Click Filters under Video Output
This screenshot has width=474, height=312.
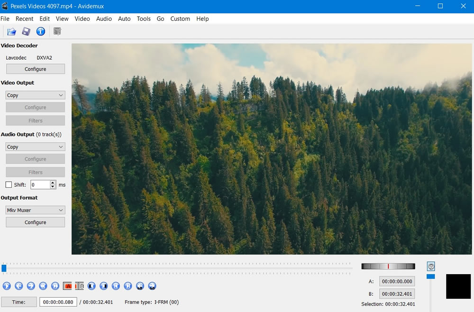36,120
